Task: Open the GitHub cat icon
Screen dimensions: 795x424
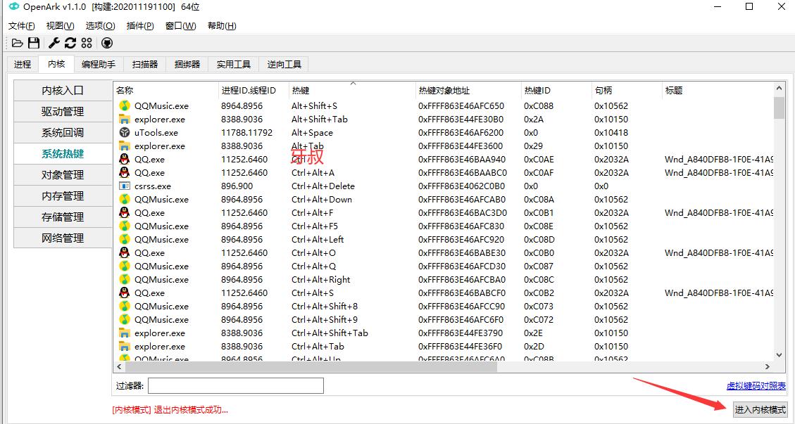Action: click(x=107, y=43)
